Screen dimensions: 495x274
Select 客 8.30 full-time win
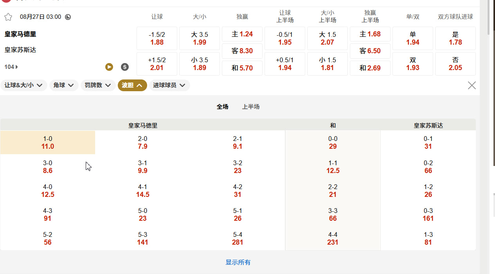coord(242,51)
